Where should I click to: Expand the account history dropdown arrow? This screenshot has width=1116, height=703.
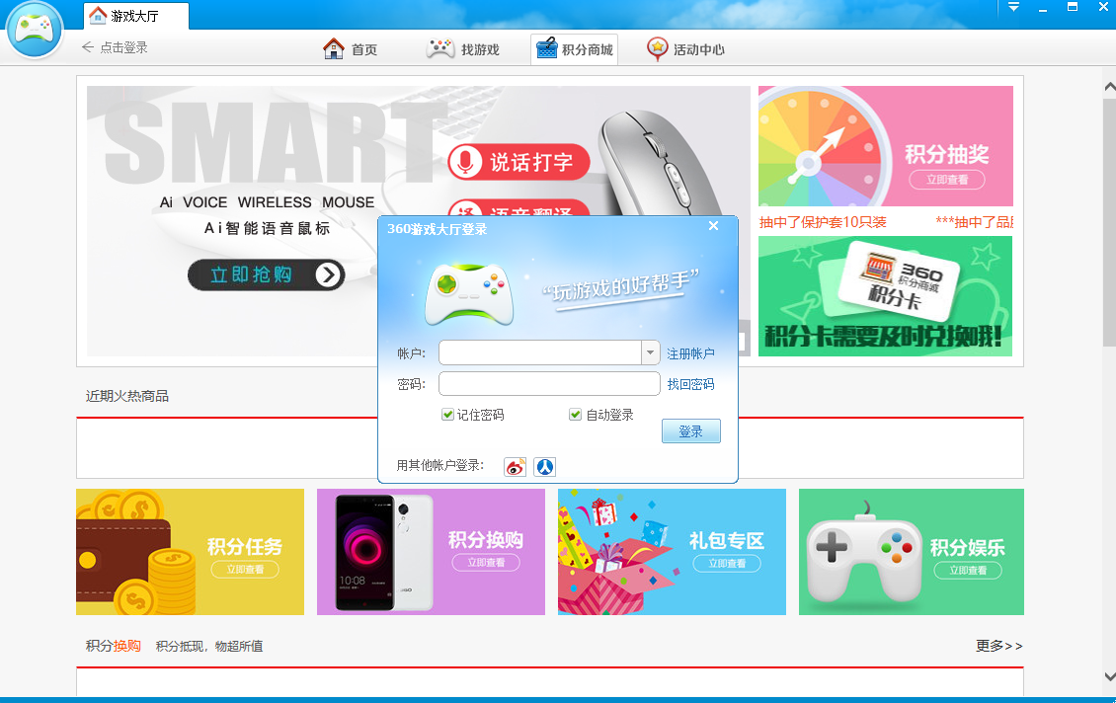coord(651,352)
